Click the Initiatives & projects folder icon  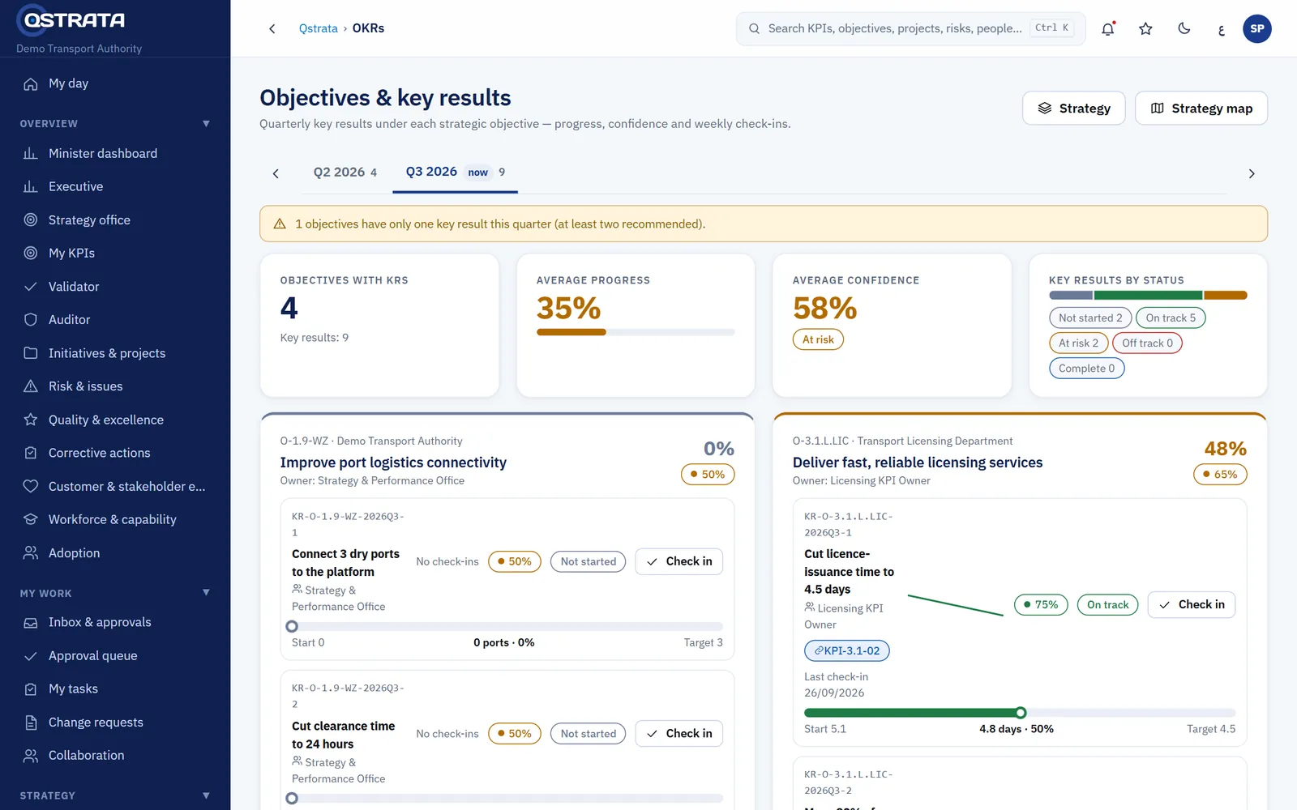31,353
